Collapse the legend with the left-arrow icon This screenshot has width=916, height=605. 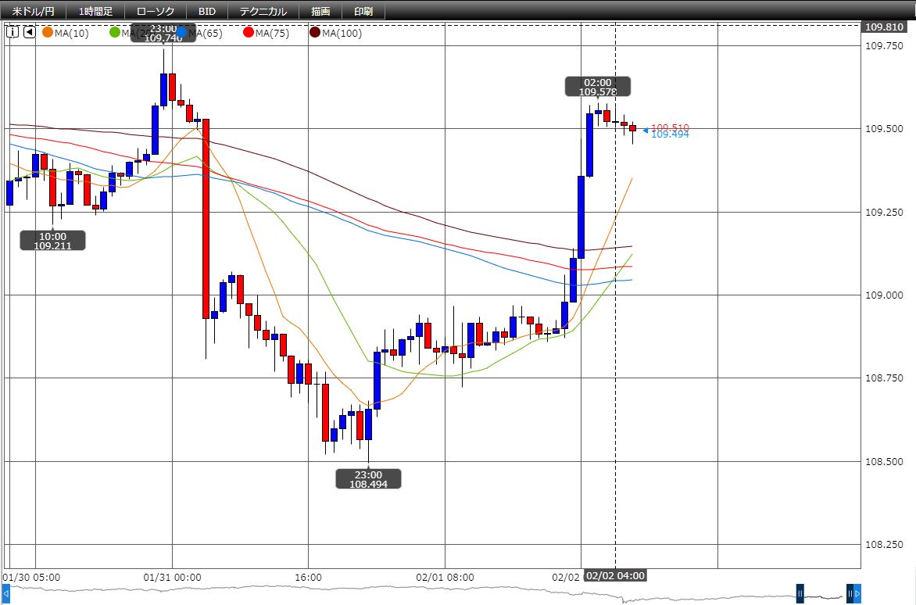click(29, 32)
